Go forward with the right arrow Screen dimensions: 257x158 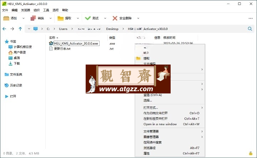(x=12, y=29)
